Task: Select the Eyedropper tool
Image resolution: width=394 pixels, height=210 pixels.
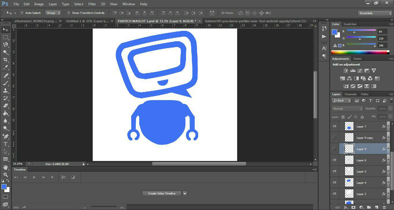Action: tap(5, 67)
